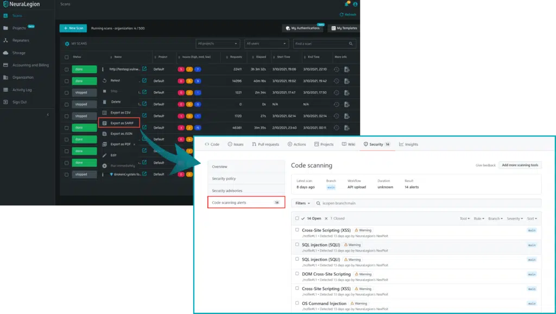Screen dimensions: 556x314
Task: Check the box for the 46381-requests scan
Action: [x=67, y=128]
